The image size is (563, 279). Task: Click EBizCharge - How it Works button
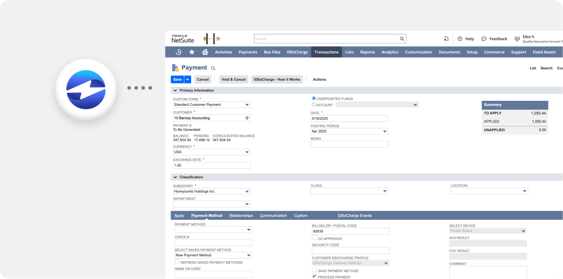[x=277, y=80]
